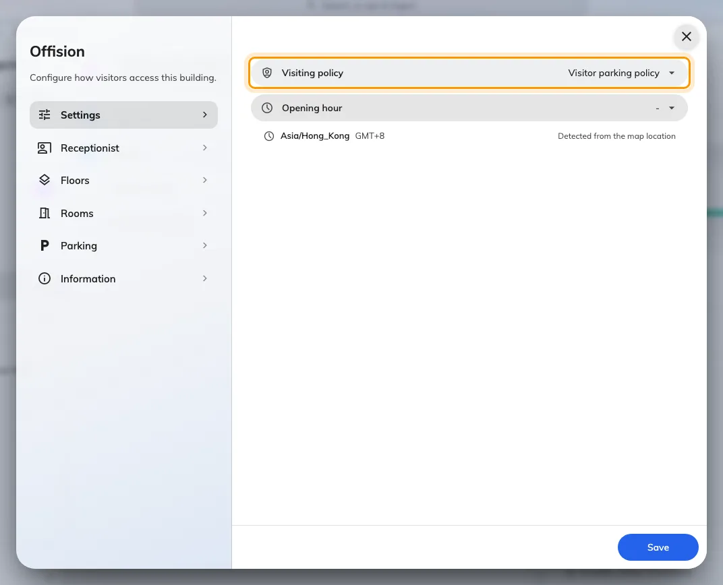Click the 'Visitor parking policy' value
The width and height of the screenshot is (723, 585).
[614, 73]
